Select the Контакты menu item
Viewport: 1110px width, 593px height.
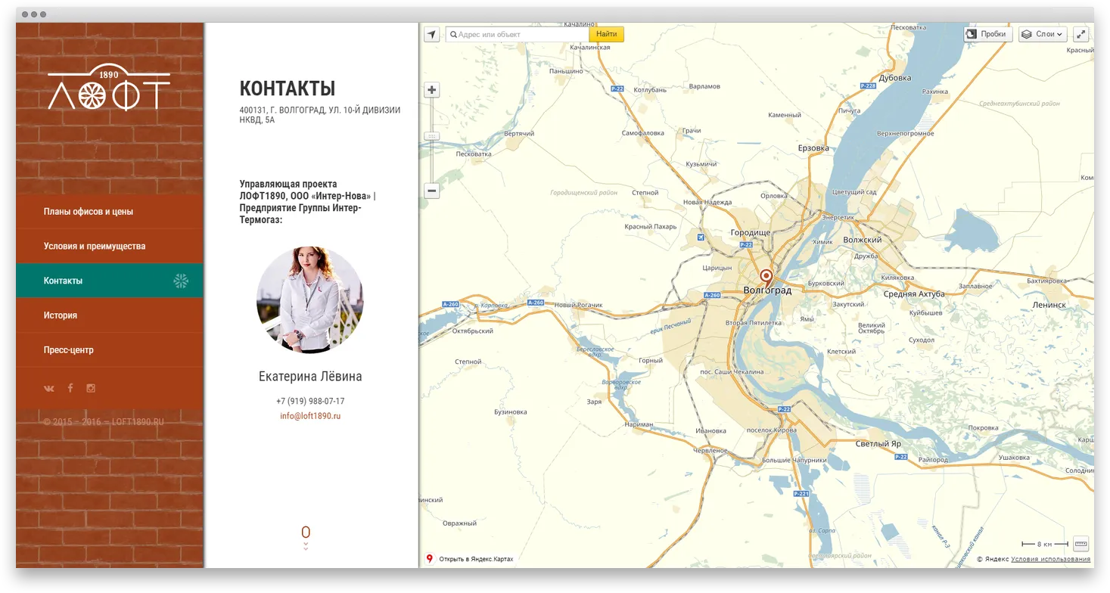[110, 281]
